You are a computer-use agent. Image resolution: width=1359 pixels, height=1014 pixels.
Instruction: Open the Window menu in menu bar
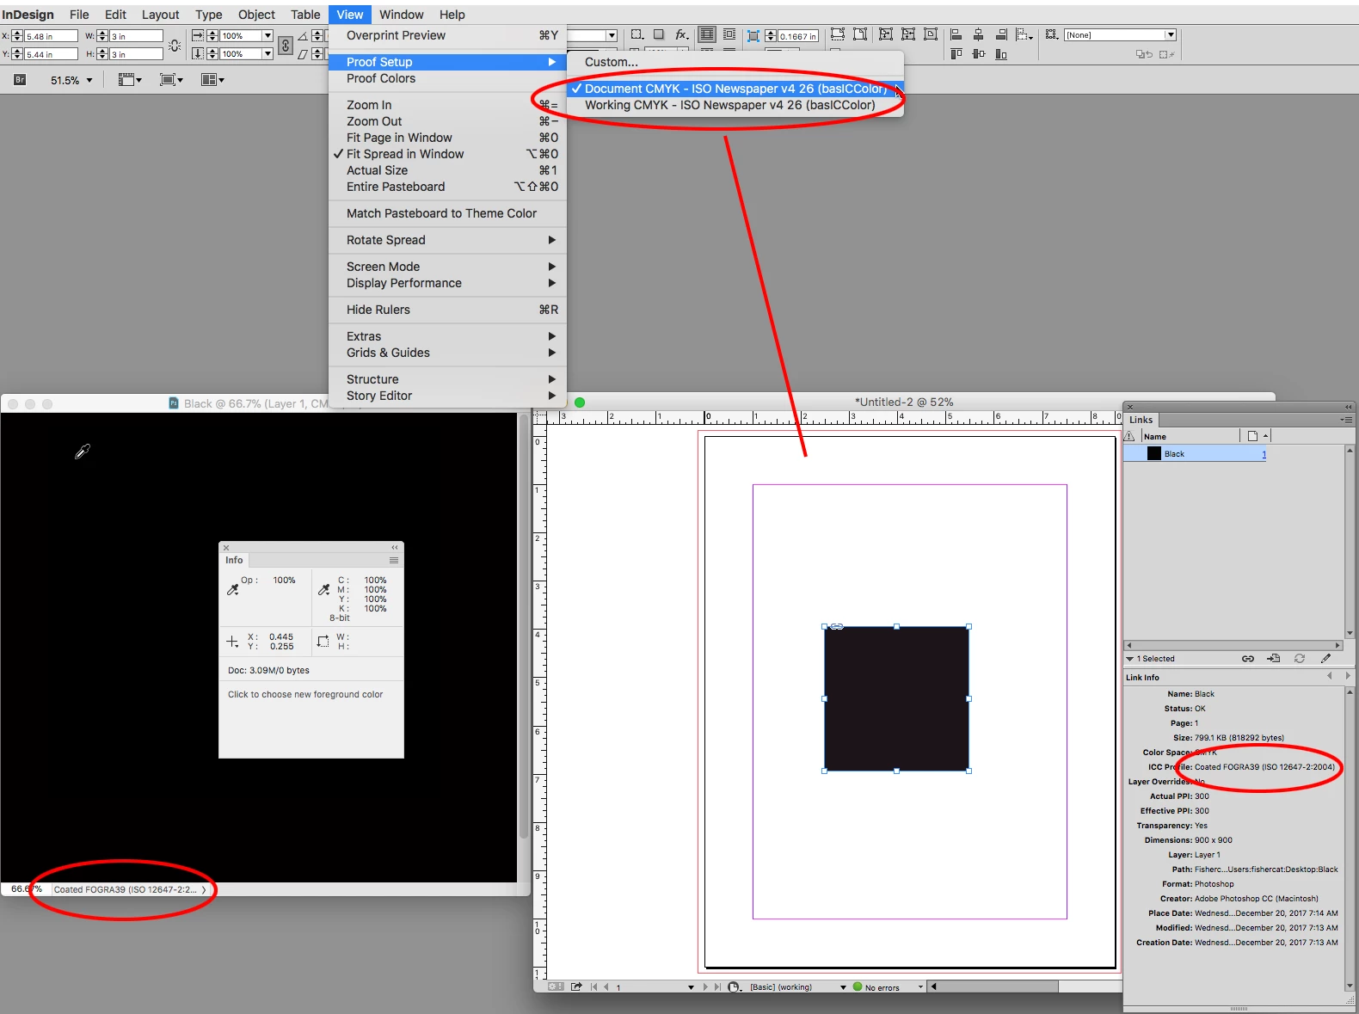(401, 15)
